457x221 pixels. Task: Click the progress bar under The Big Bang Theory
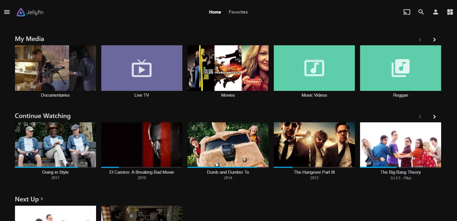click(x=400, y=167)
